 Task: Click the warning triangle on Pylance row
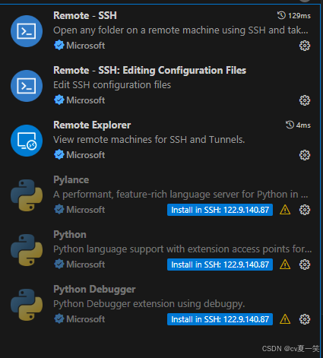285,210
